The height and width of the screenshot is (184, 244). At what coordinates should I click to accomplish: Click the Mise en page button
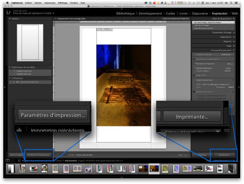click(16, 155)
